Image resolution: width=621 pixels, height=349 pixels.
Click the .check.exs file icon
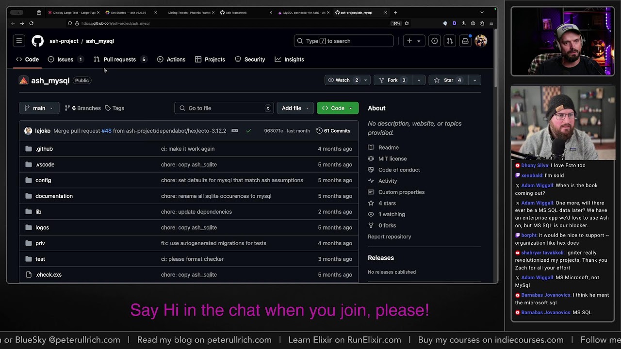tap(28, 275)
